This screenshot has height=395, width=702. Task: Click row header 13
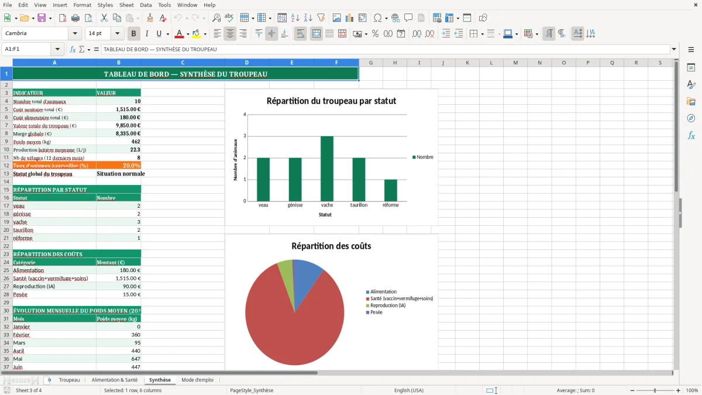click(x=6, y=174)
